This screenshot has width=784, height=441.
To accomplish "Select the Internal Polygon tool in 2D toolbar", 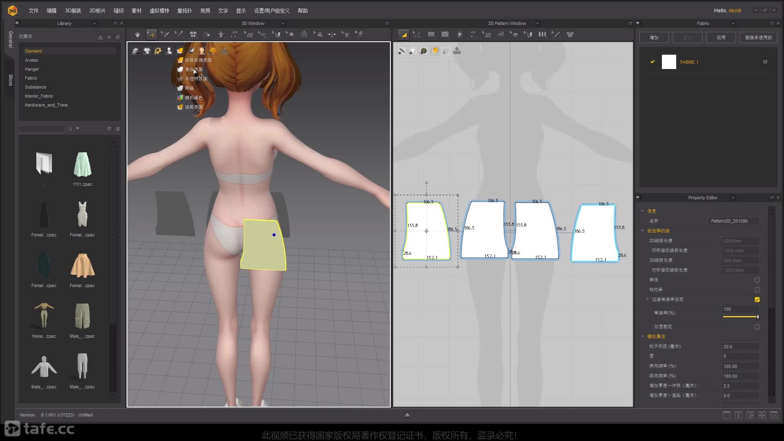I will point(445,35).
